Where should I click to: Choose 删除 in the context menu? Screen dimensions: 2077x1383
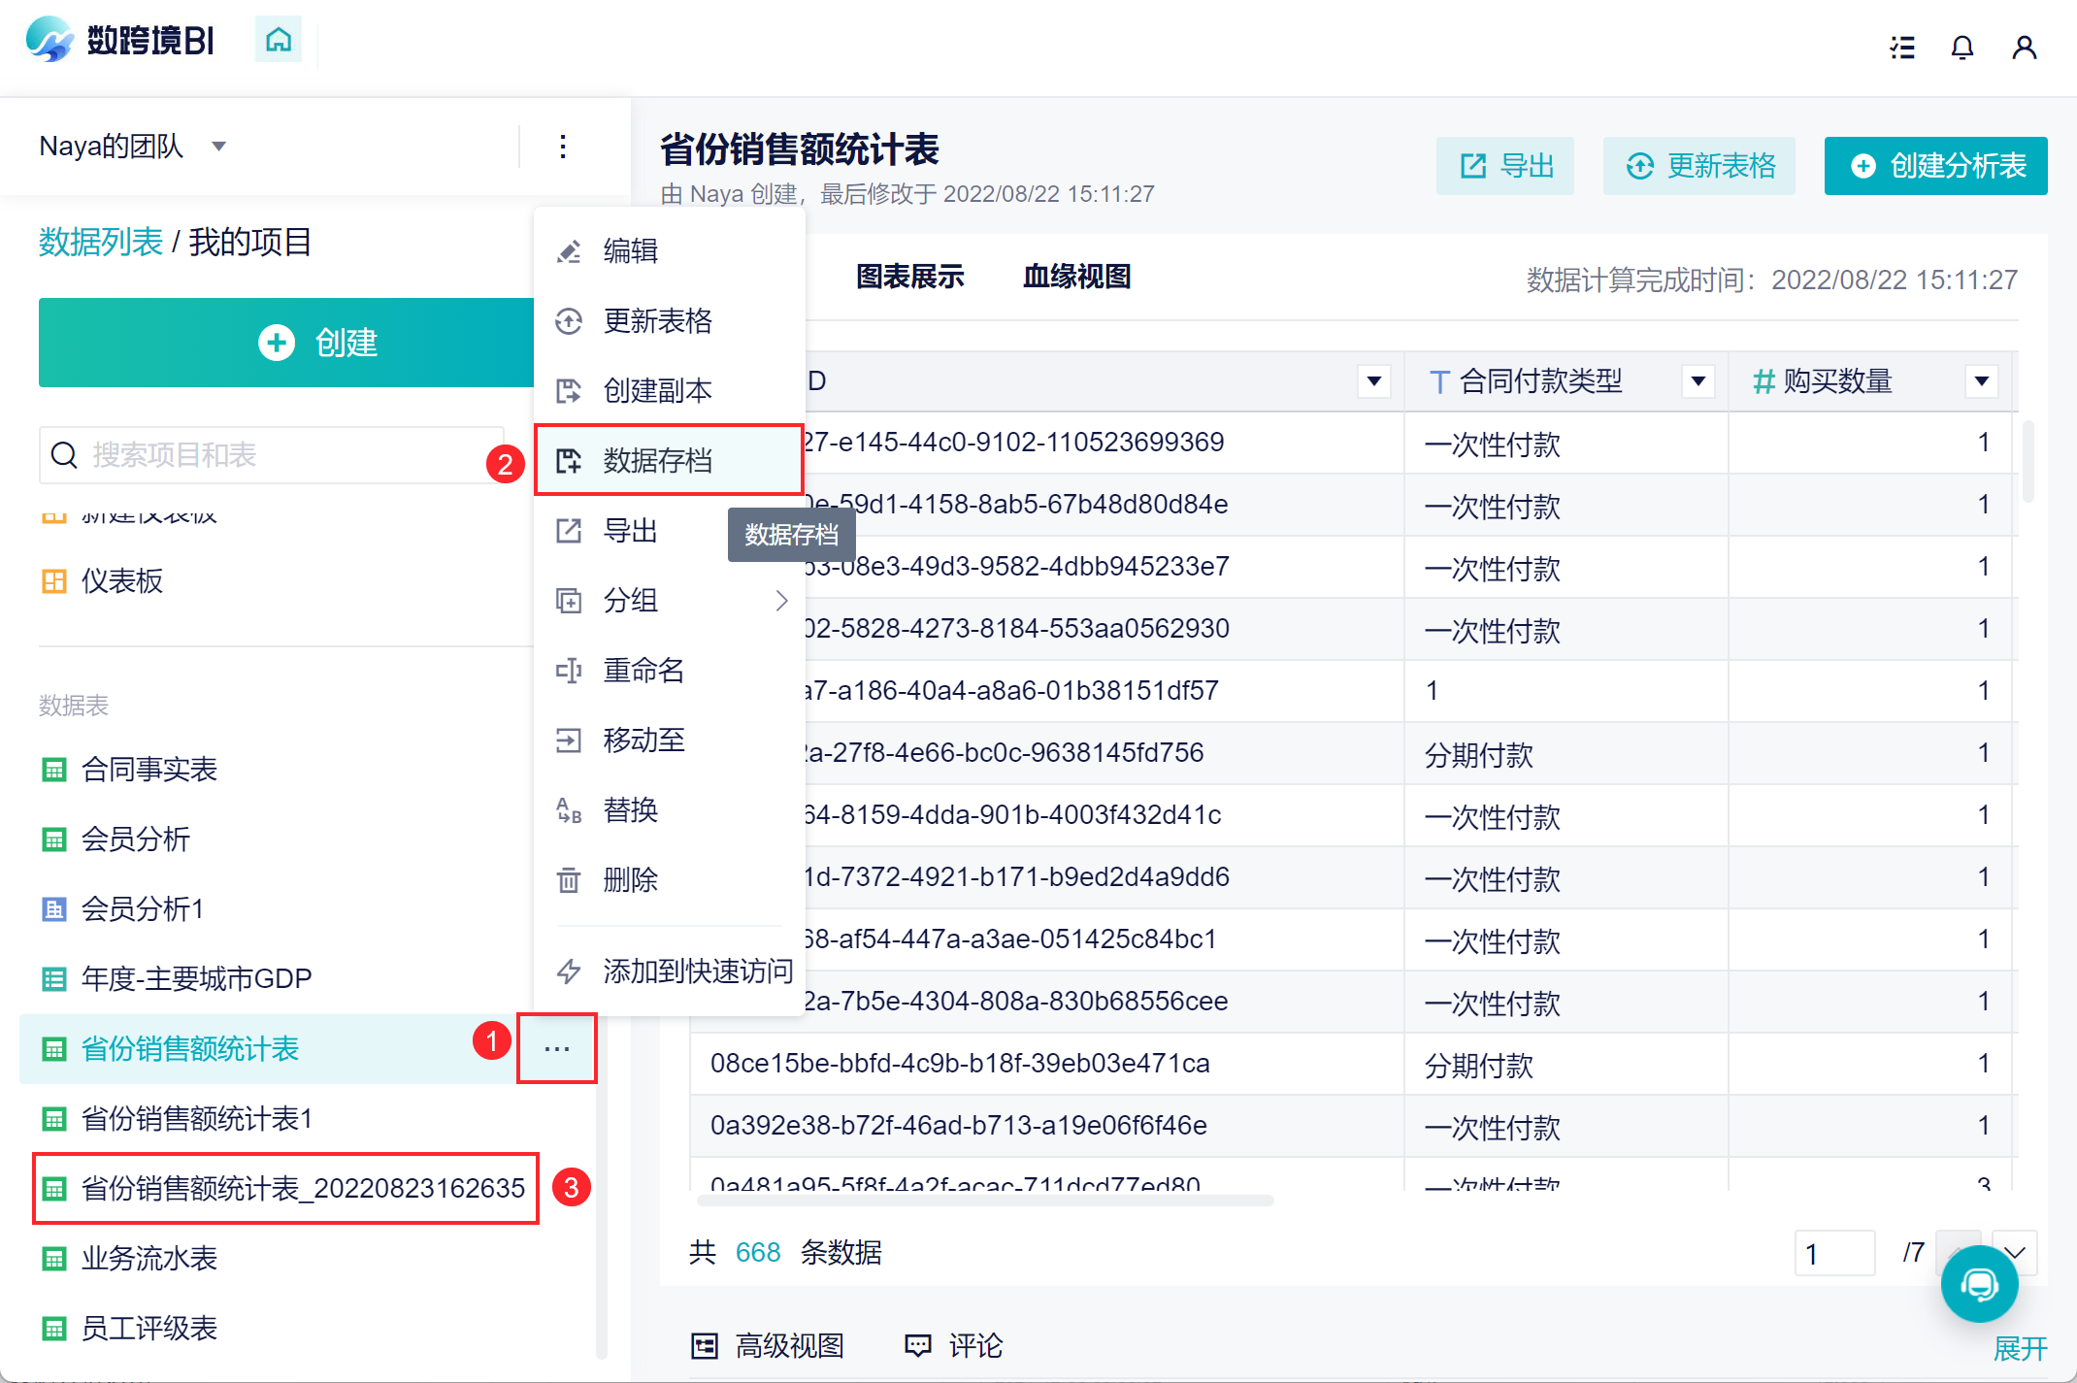[631, 880]
